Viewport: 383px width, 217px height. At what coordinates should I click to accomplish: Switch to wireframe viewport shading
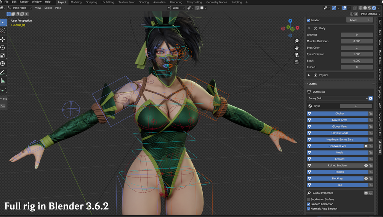[361, 8]
